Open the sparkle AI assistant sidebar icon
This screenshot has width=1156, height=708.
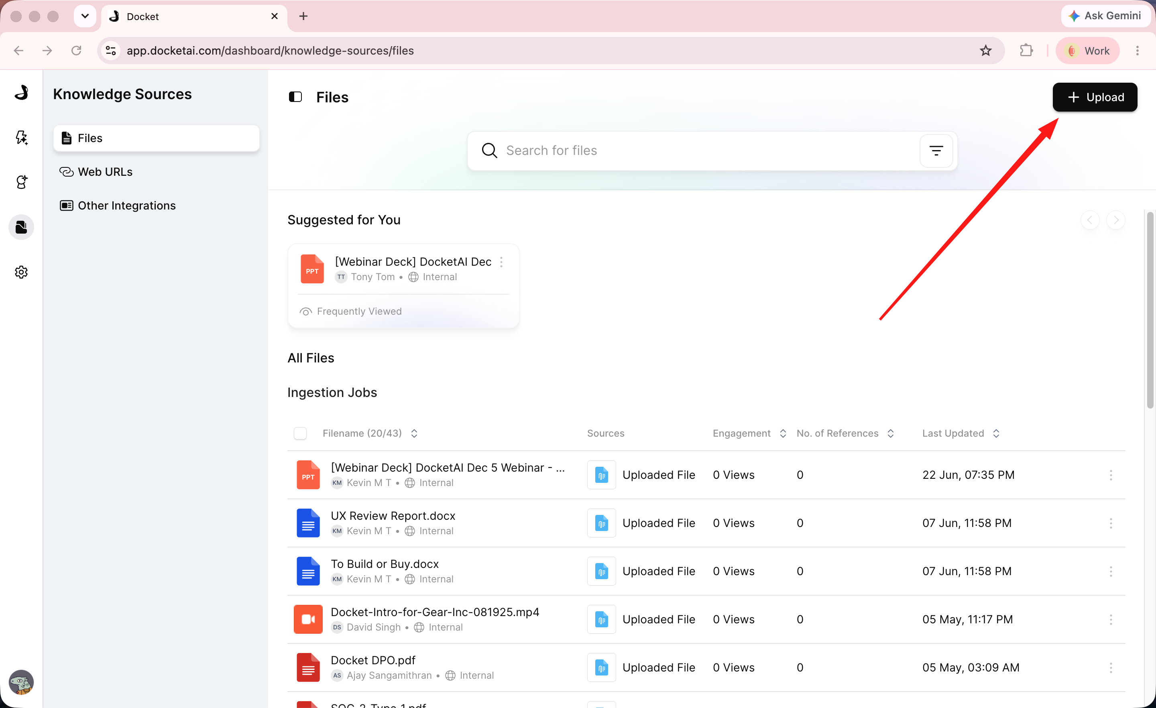pos(21,138)
